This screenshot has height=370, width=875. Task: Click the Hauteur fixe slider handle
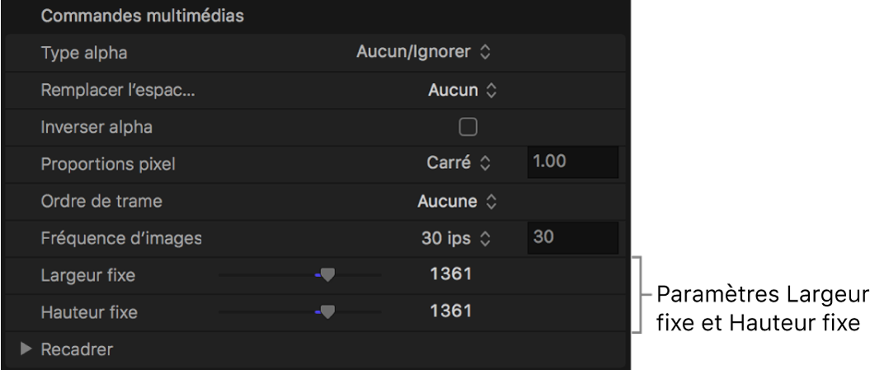(327, 311)
